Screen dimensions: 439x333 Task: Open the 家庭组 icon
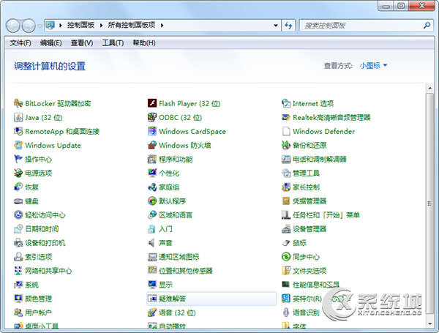[152, 187]
